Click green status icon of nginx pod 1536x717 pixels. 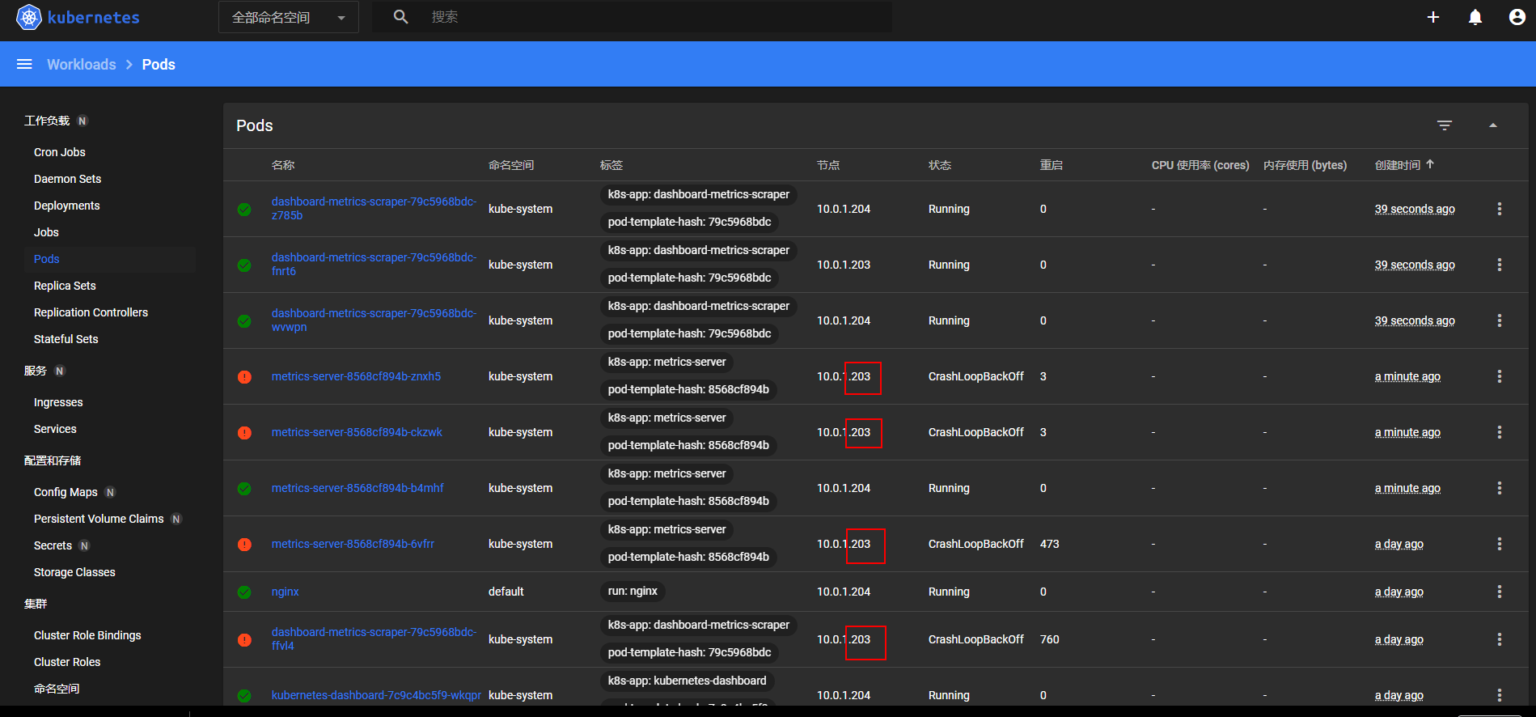[x=244, y=592]
